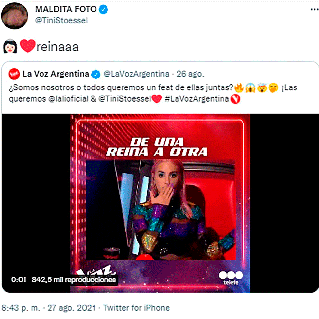Click the fire emoji in quoted tweet

click(x=239, y=88)
